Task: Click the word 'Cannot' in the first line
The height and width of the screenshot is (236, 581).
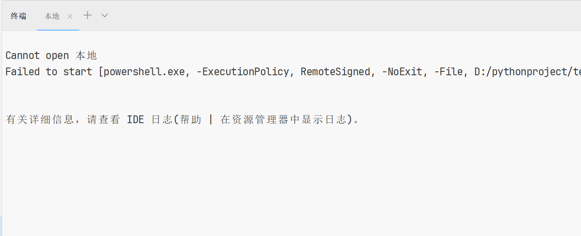Action: coord(23,56)
